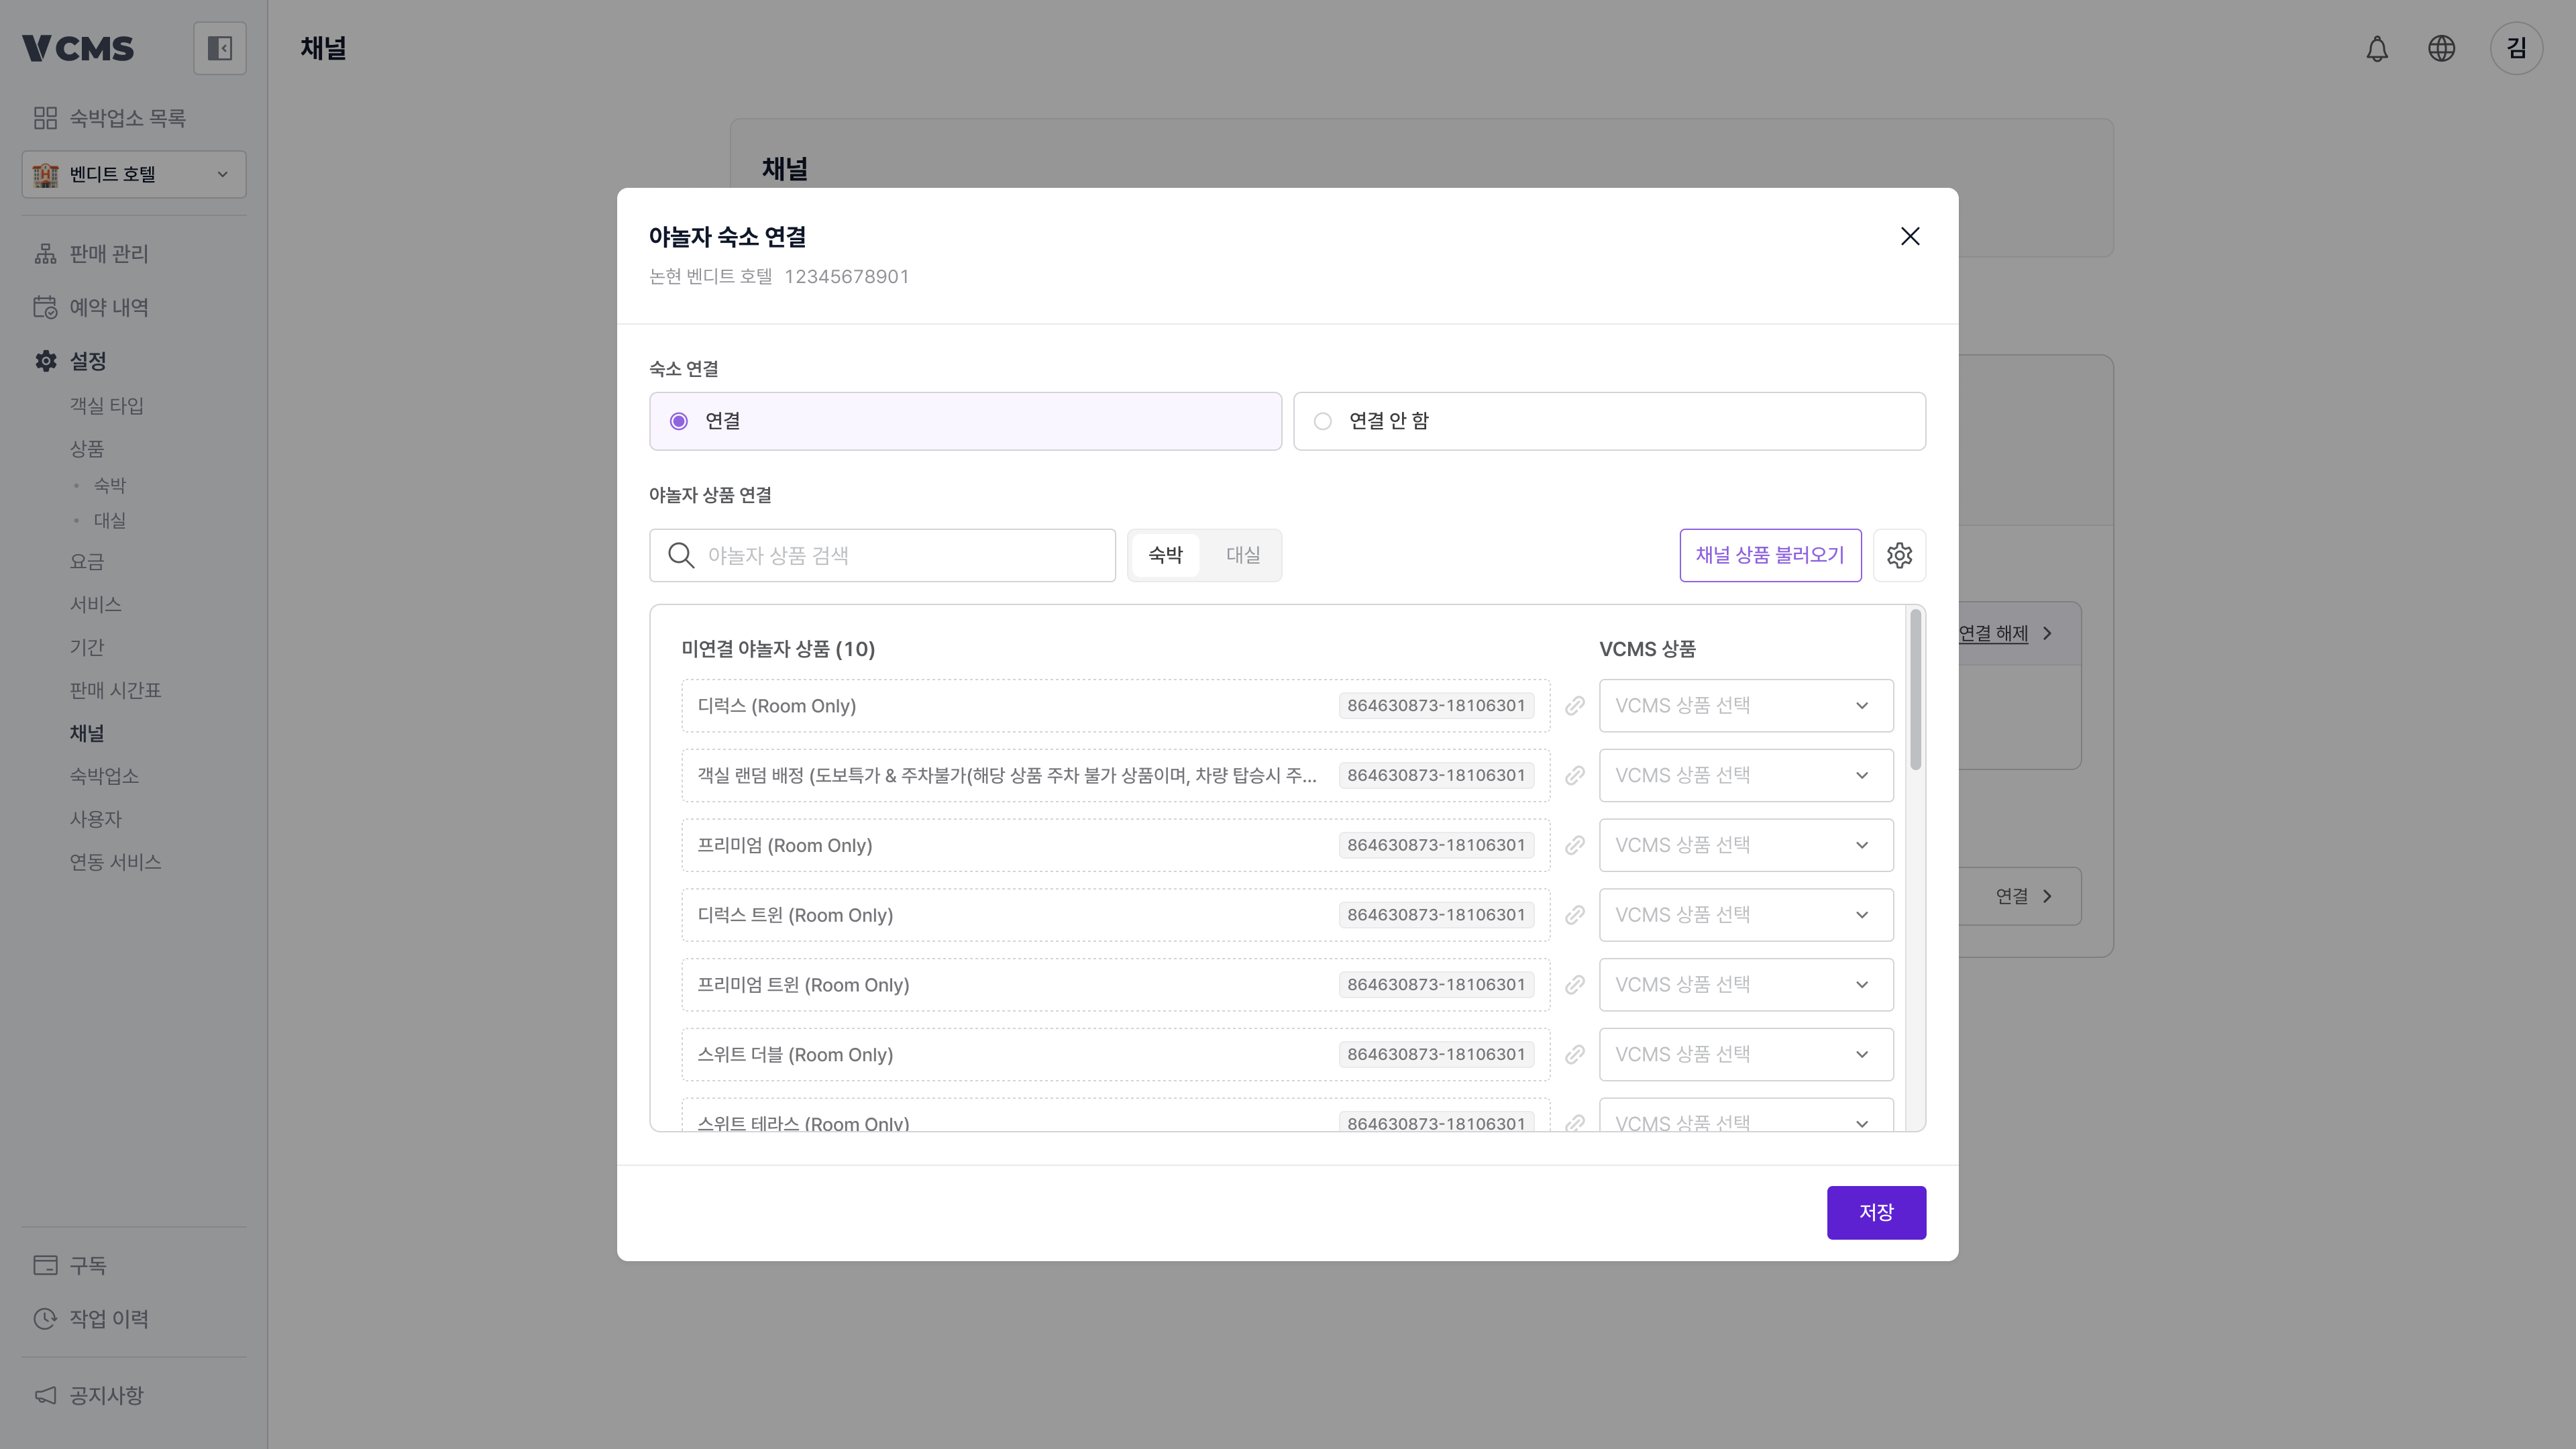
Task: Open 숙박업소 in the settings submenu
Action: click(104, 776)
